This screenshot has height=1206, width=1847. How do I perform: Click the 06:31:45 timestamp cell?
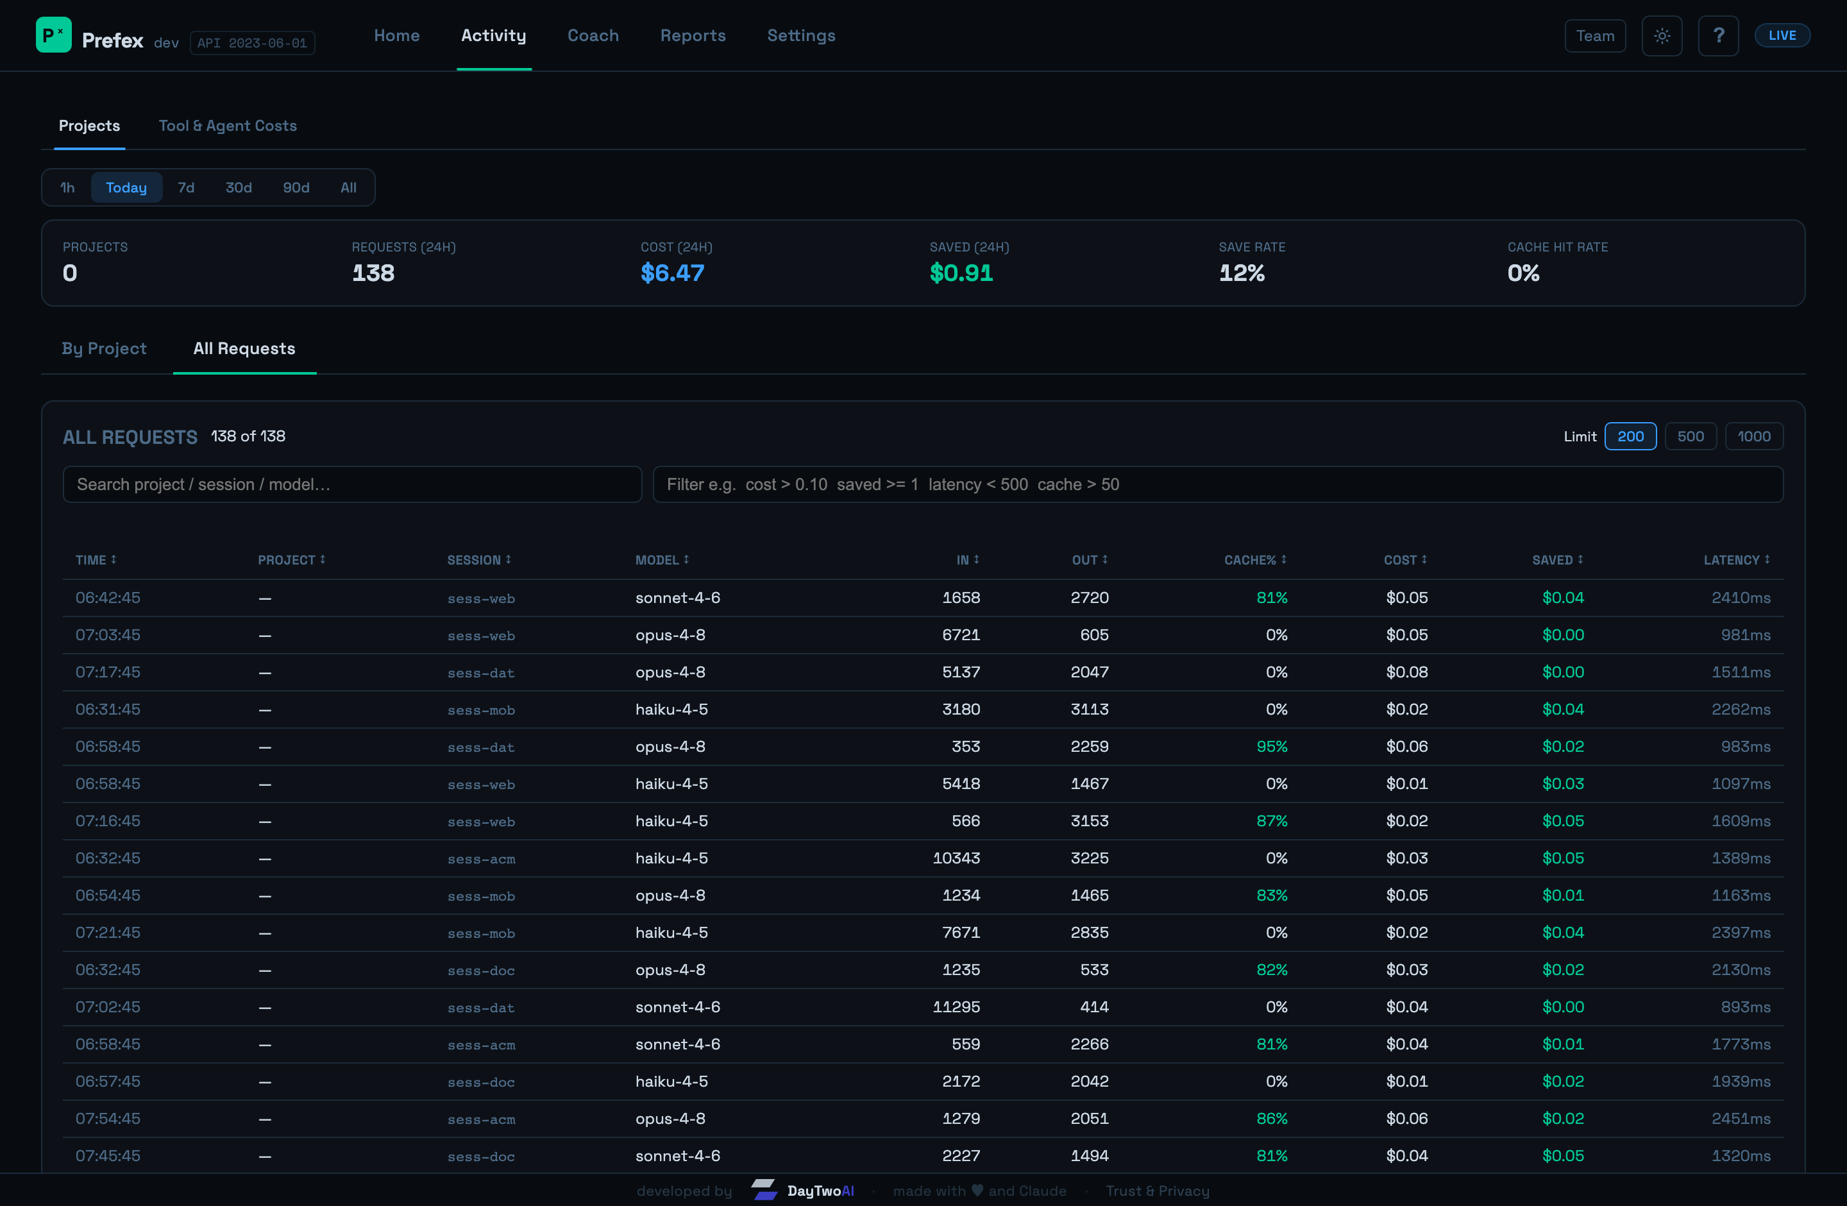click(x=108, y=709)
